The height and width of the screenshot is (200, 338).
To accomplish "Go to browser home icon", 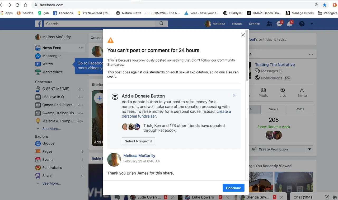I will [25, 5].
